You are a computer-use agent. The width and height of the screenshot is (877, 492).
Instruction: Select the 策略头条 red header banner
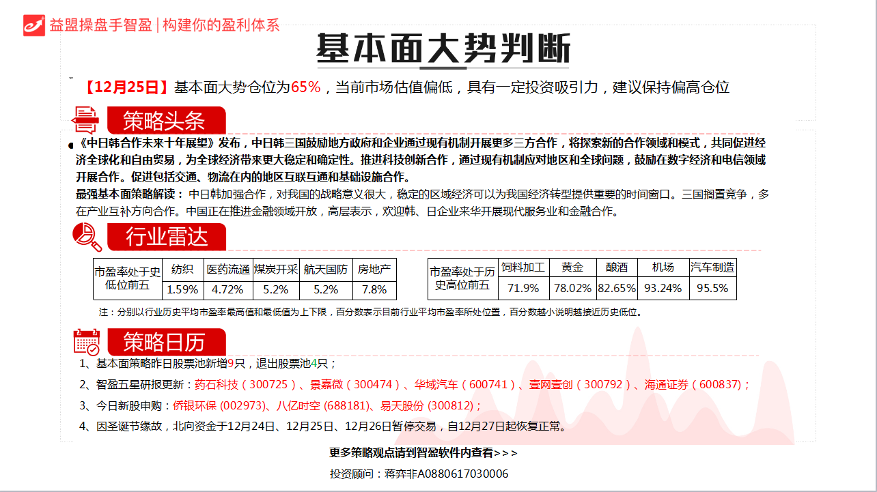click(x=164, y=121)
